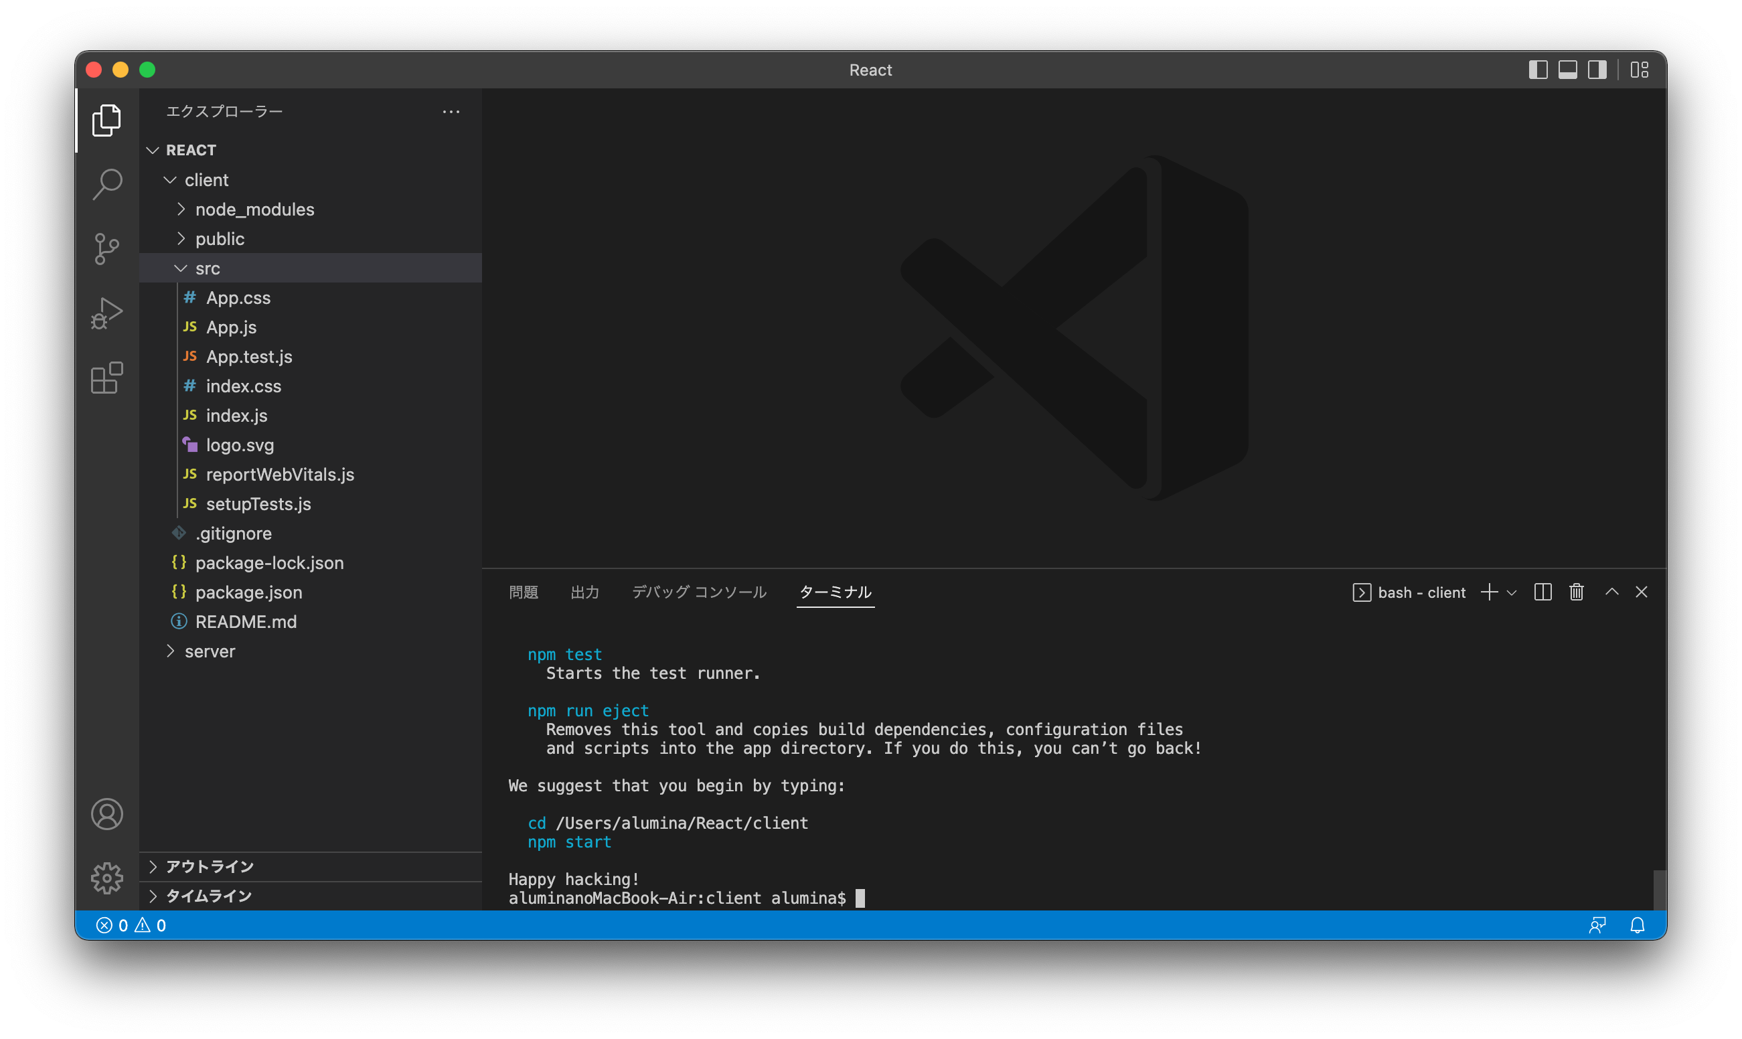Toggle the primary sidebar visibility
1742x1039 pixels.
1538,70
